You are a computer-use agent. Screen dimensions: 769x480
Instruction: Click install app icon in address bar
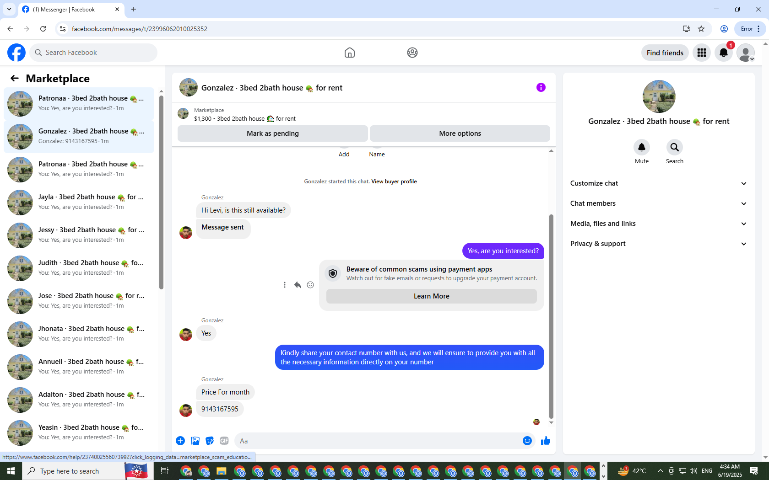(x=686, y=29)
